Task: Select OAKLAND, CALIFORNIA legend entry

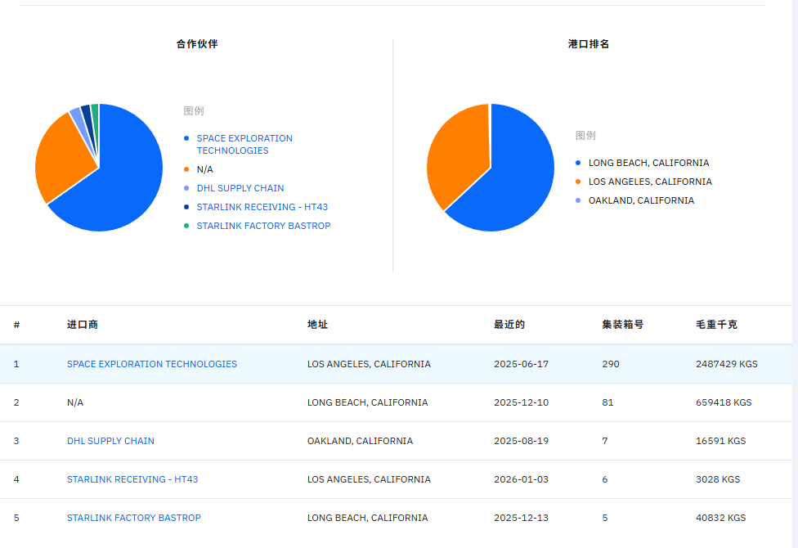Action: tap(641, 200)
